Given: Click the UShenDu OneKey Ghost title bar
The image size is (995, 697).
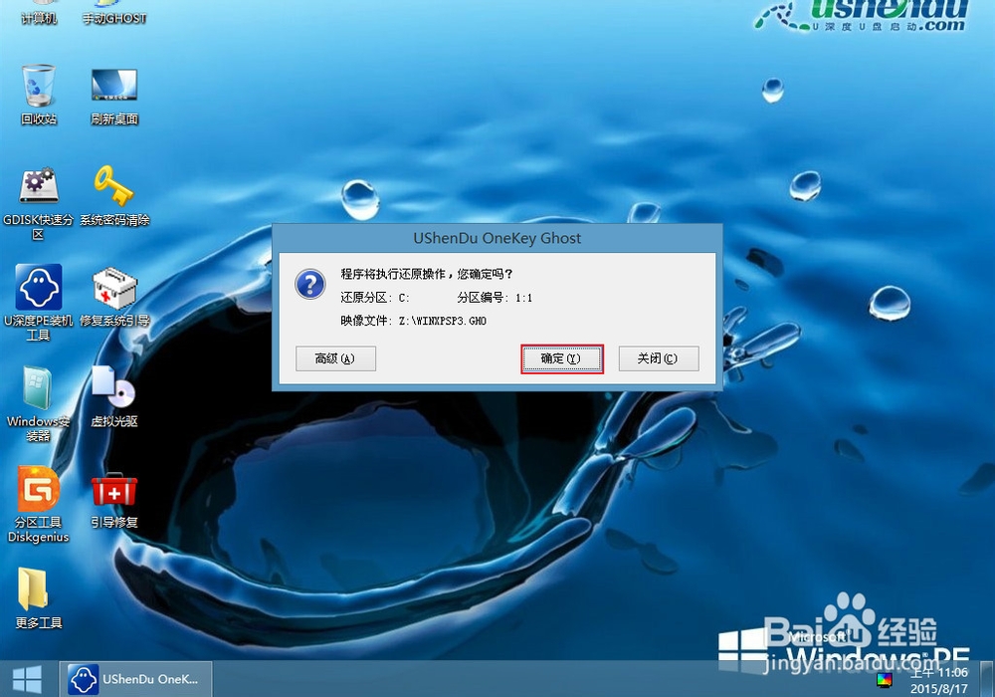Looking at the screenshot, I should coord(497,238).
